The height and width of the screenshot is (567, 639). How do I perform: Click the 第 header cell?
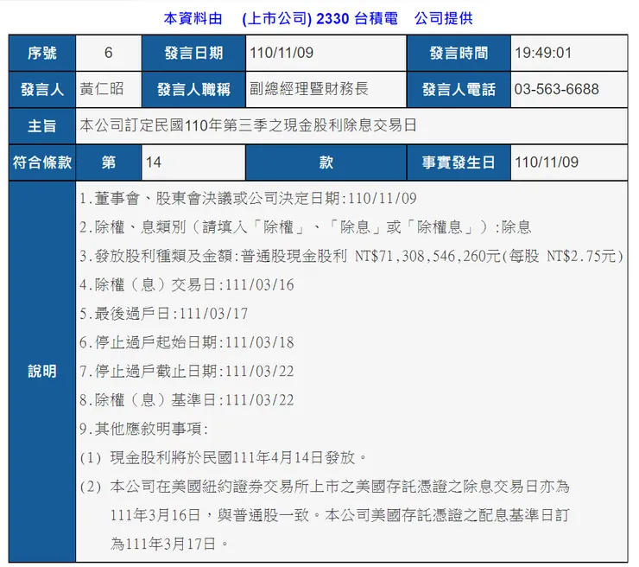click(109, 162)
